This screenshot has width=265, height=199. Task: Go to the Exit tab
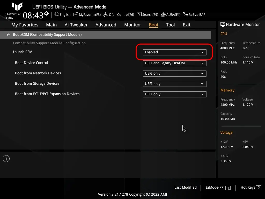(186, 25)
